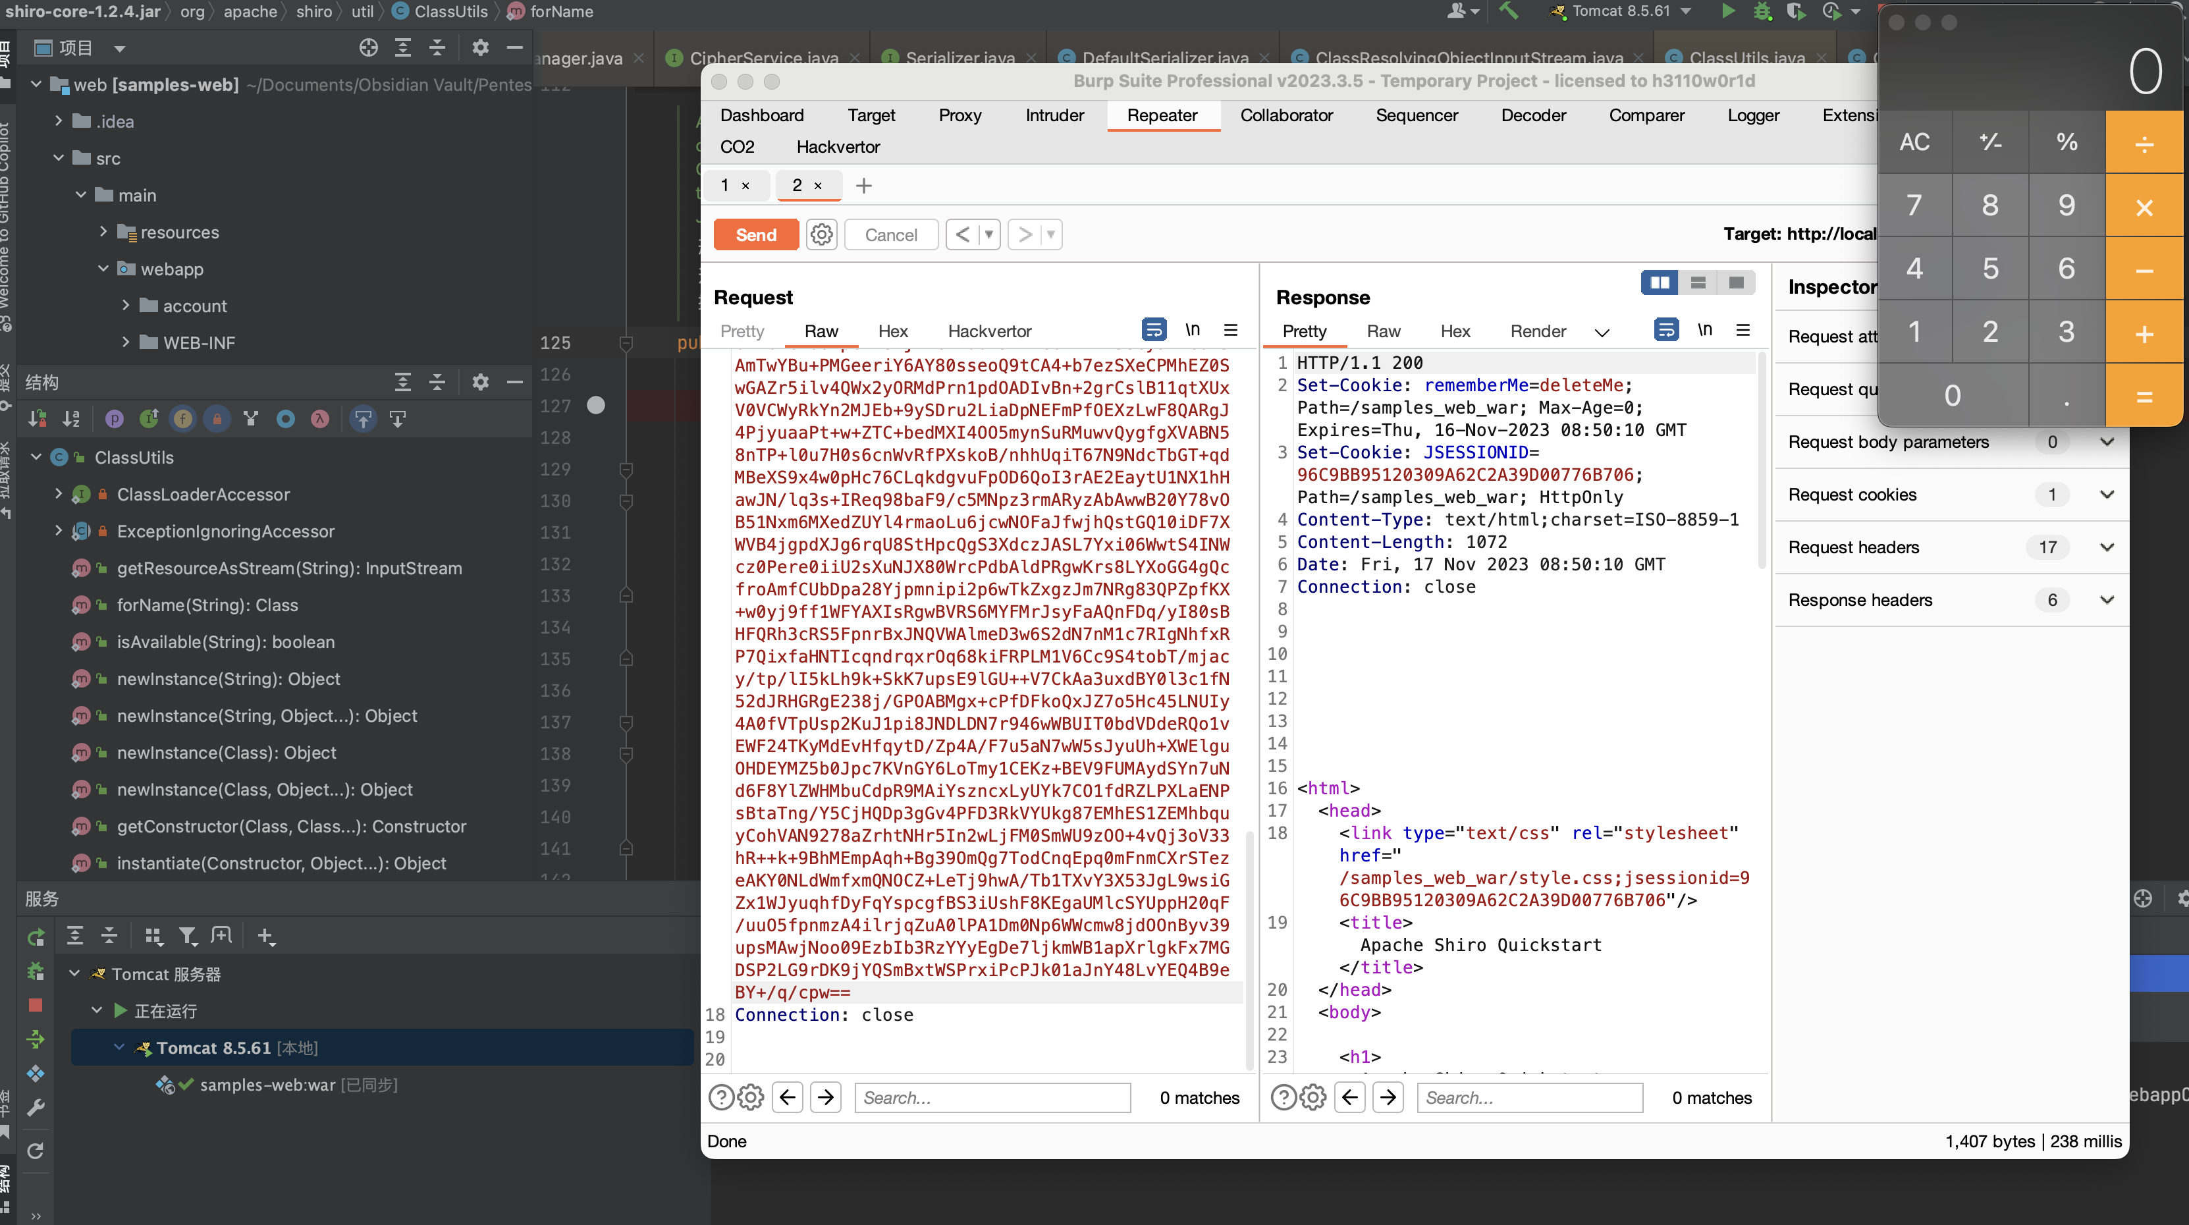This screenshot has height=1225, width=2189.
Task: Open the Proxy tab in Burp Suite
Action: point(959,115)
